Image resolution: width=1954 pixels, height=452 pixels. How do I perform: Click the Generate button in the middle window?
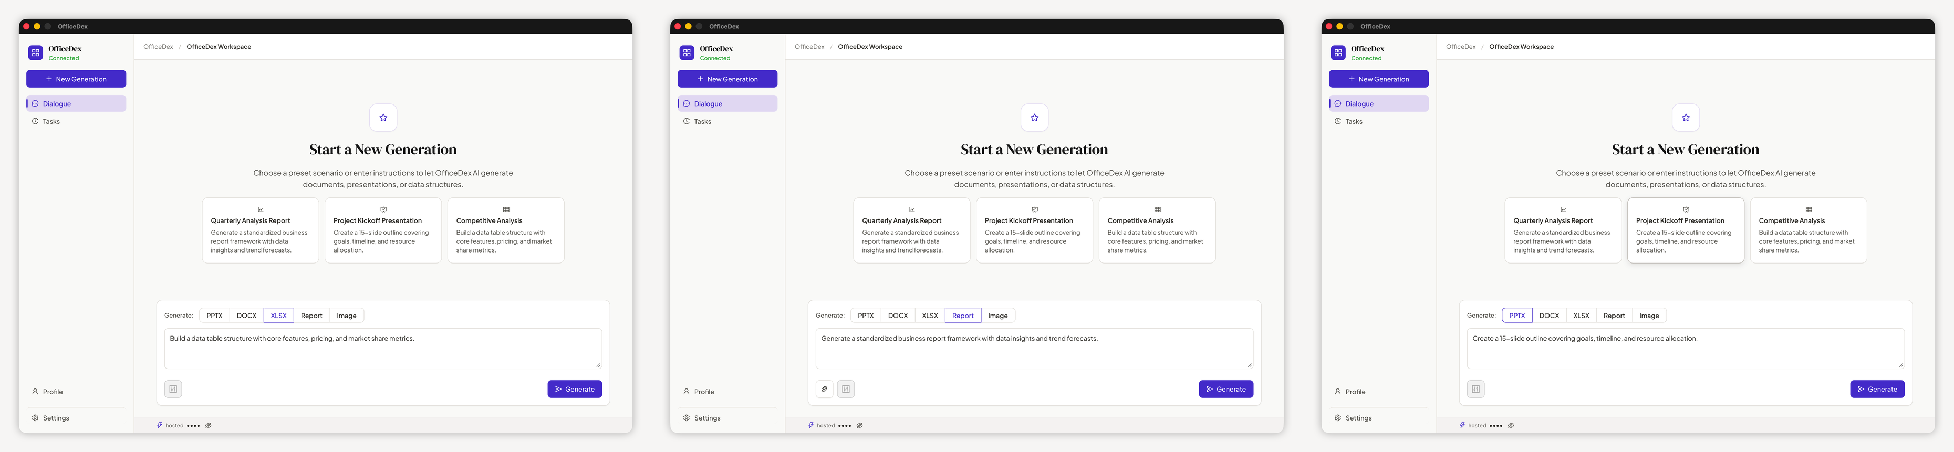(1226, 389)
